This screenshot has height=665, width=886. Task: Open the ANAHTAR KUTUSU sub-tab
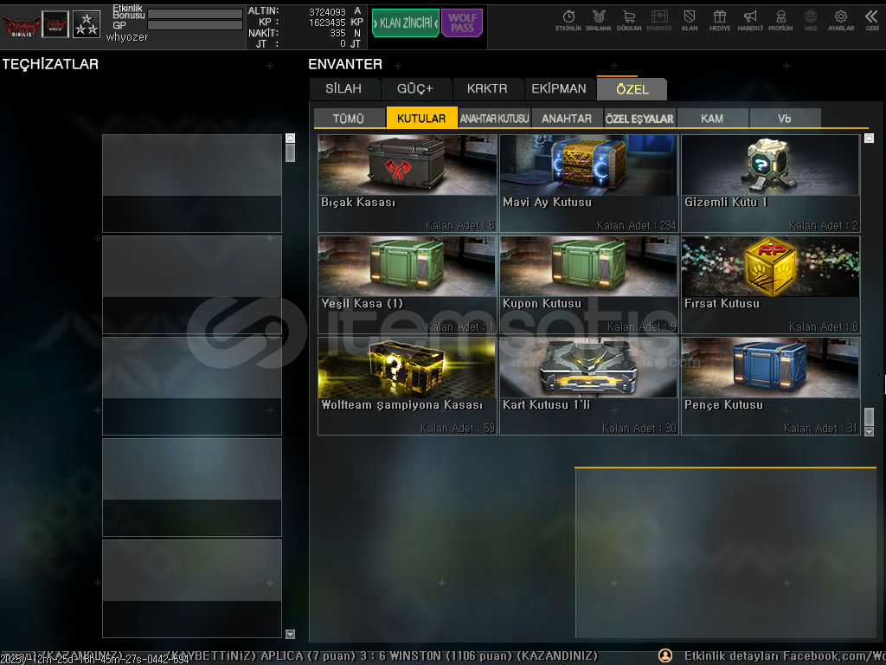pos(494,118)
